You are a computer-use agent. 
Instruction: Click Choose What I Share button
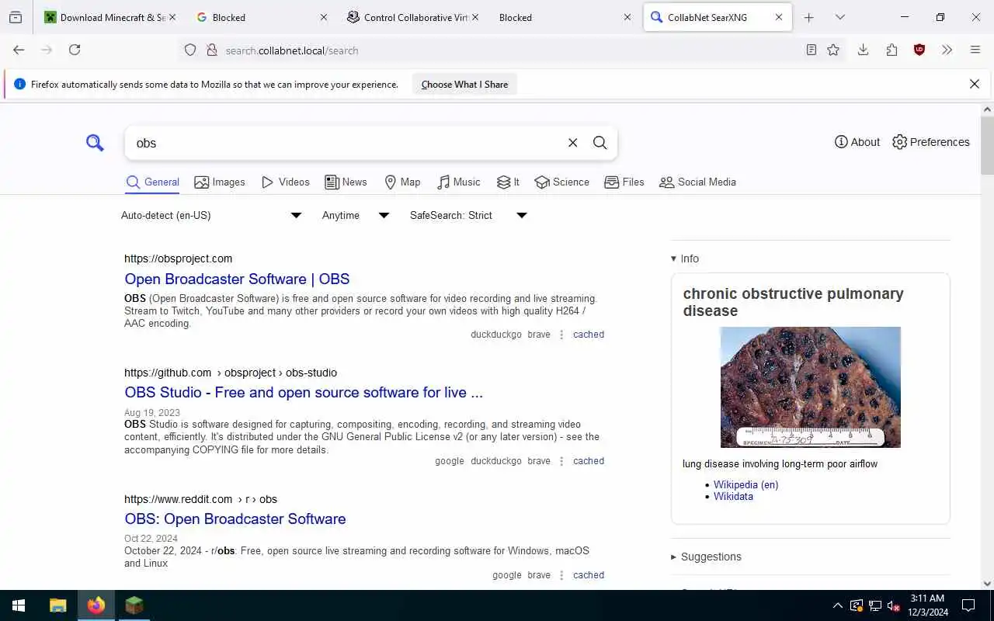pos(464,85)
